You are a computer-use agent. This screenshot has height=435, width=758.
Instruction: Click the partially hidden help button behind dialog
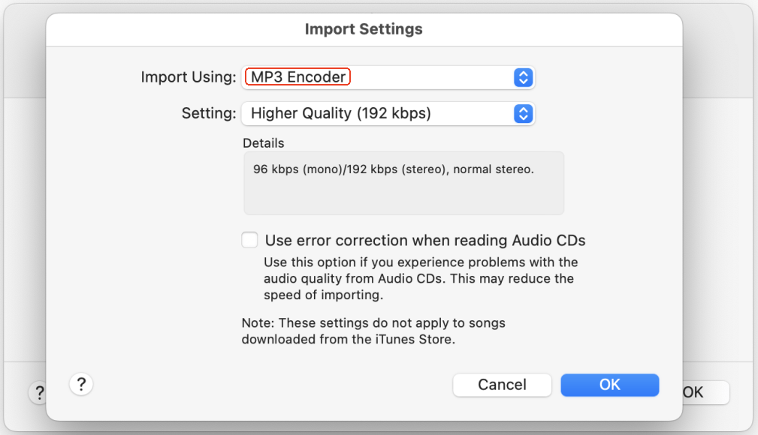tap(38, 392)
